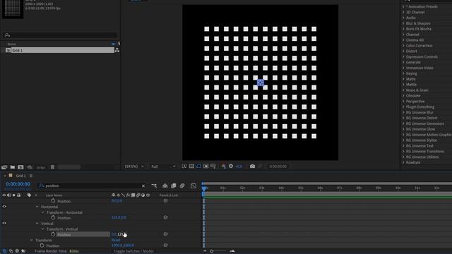Image resolution: width=452 pixels, height=254 pixels.
Task: Toggle Hide Shy Layers switch
Action: (x=165, y=186)
